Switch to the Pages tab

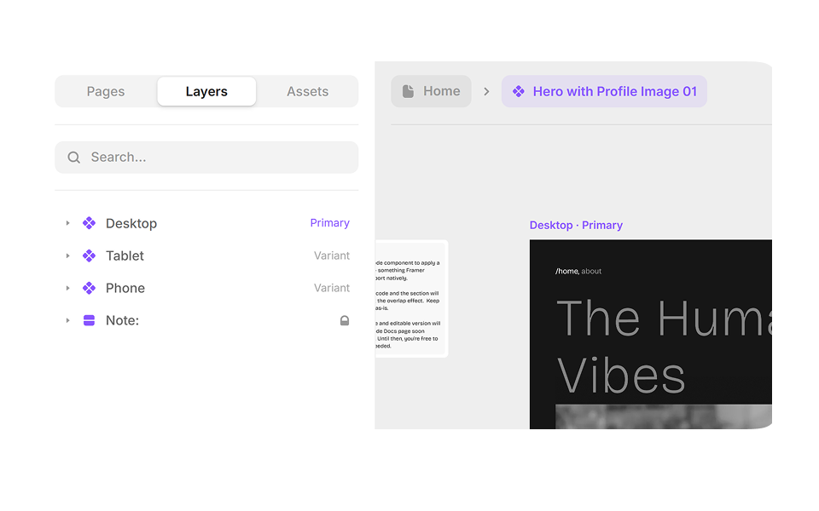point(106,91)
